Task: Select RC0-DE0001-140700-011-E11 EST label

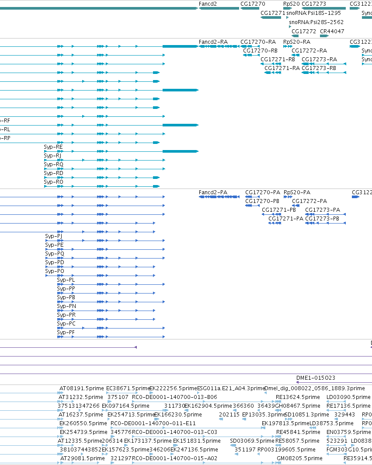Action: pyautogui.click(x=153, y=423)
